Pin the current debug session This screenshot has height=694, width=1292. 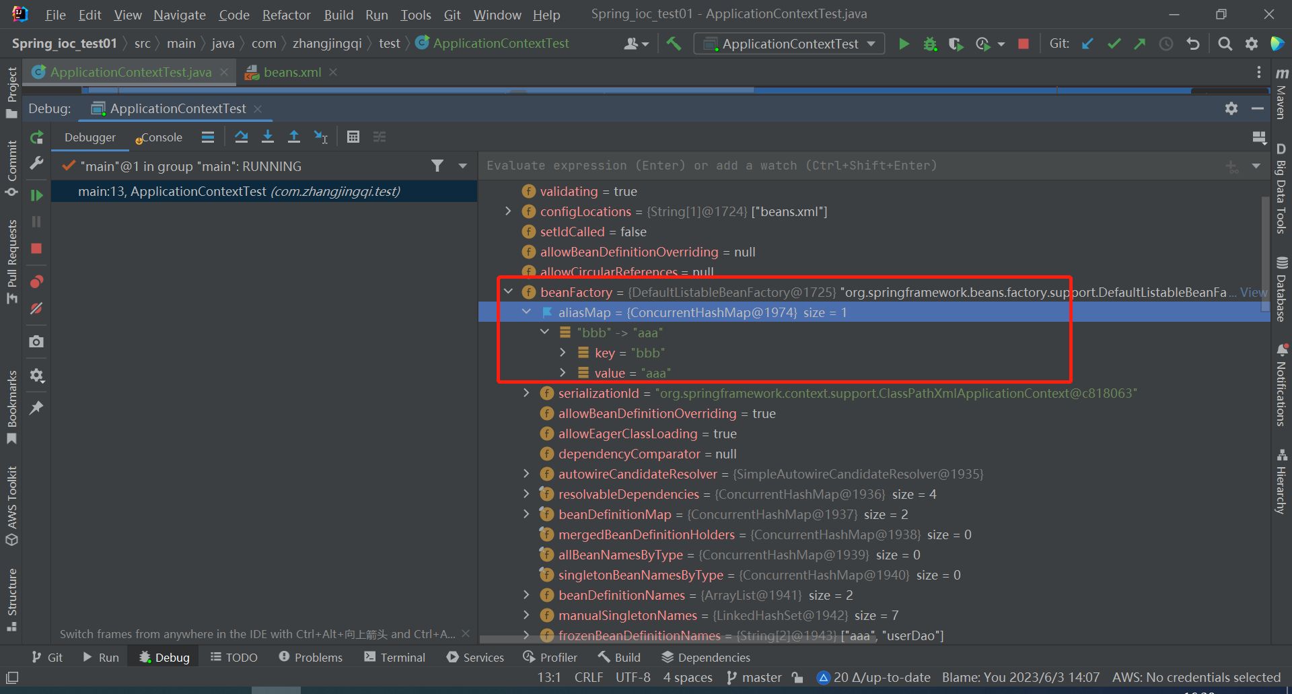coord(36,407)
